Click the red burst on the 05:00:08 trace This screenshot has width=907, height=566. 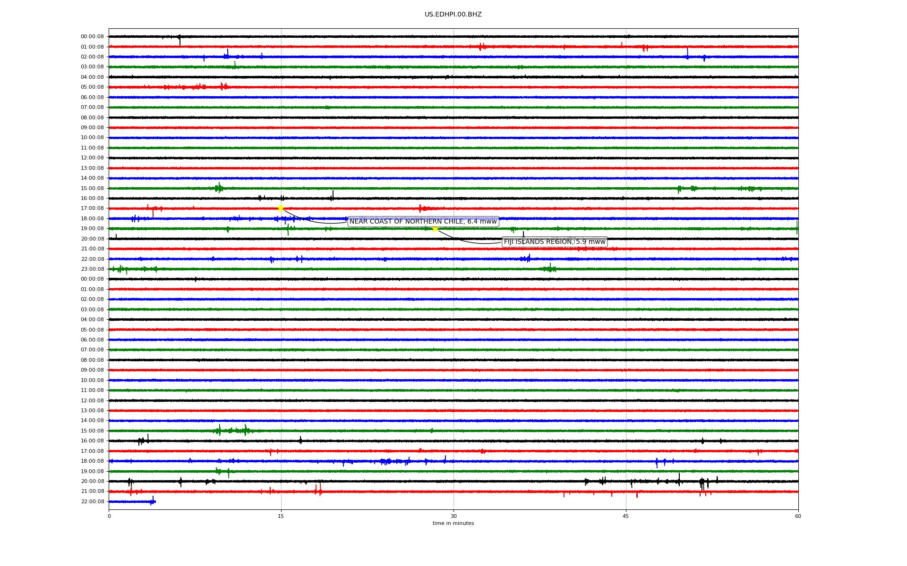pyautogui.click(x=224, y=86)
